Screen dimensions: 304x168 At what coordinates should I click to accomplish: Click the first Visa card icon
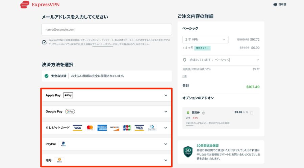pyautogui.click(x=77, y=128)
